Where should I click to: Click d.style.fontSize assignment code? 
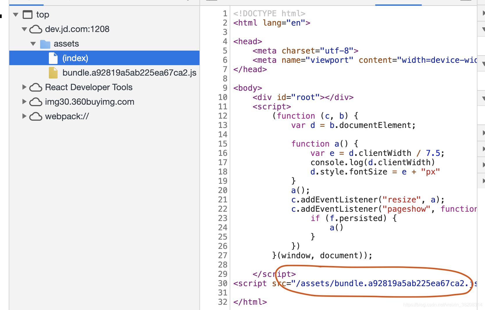pos(375,172)
